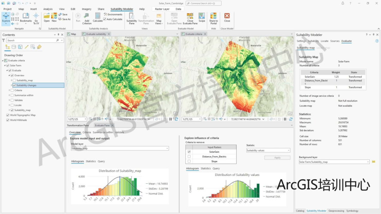Click the Go To XY tool

click(x=36, y=18)
